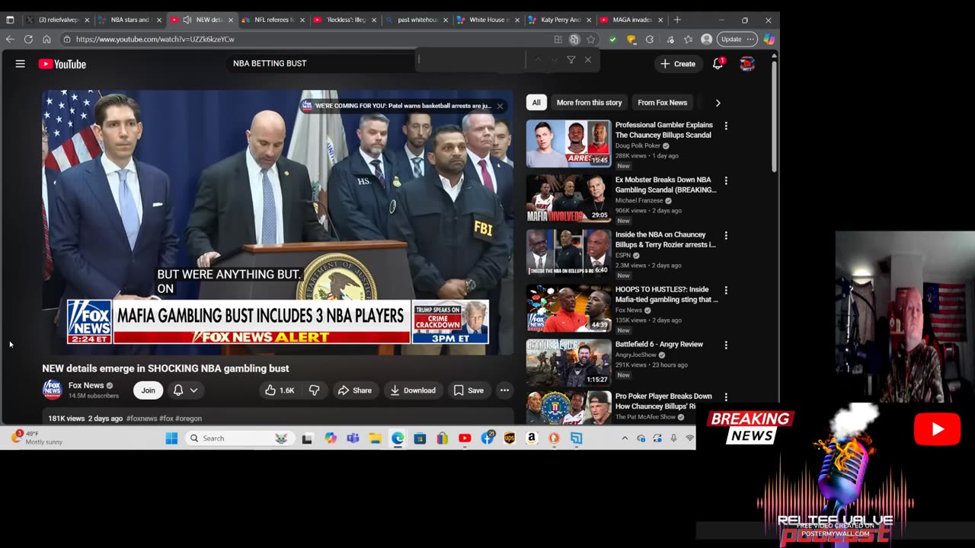Open the weather widget showing 49°F
Screen dimensions: 975x548
[36, 438]
